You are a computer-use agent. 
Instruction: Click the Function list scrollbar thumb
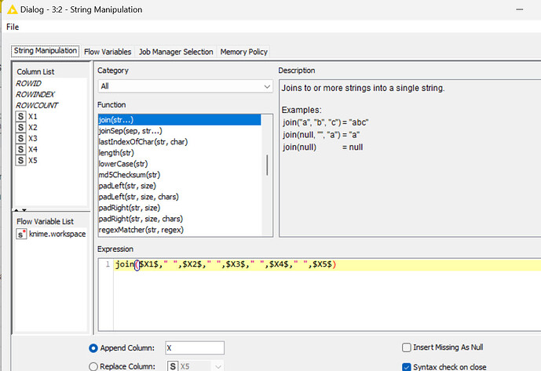267,165
